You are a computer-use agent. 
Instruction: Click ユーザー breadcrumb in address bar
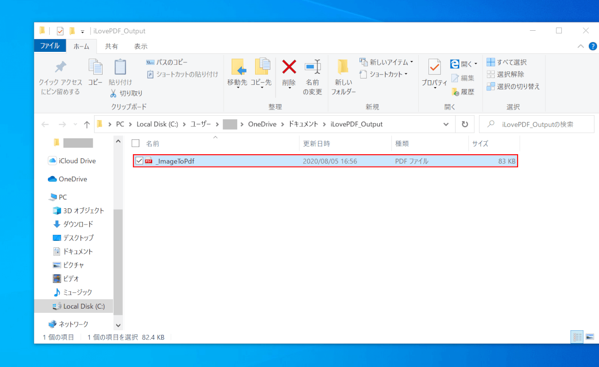coord(201,124)
